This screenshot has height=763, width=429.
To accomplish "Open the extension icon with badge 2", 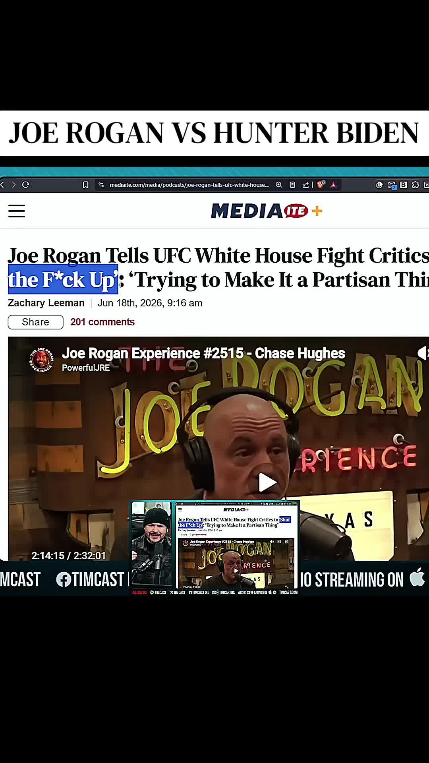I will [x=392, y=185].
